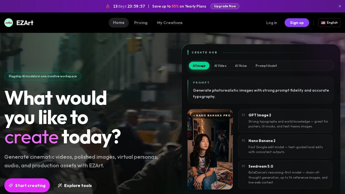
Task: Click the countdown timer text
Action: tap(129, 6)
